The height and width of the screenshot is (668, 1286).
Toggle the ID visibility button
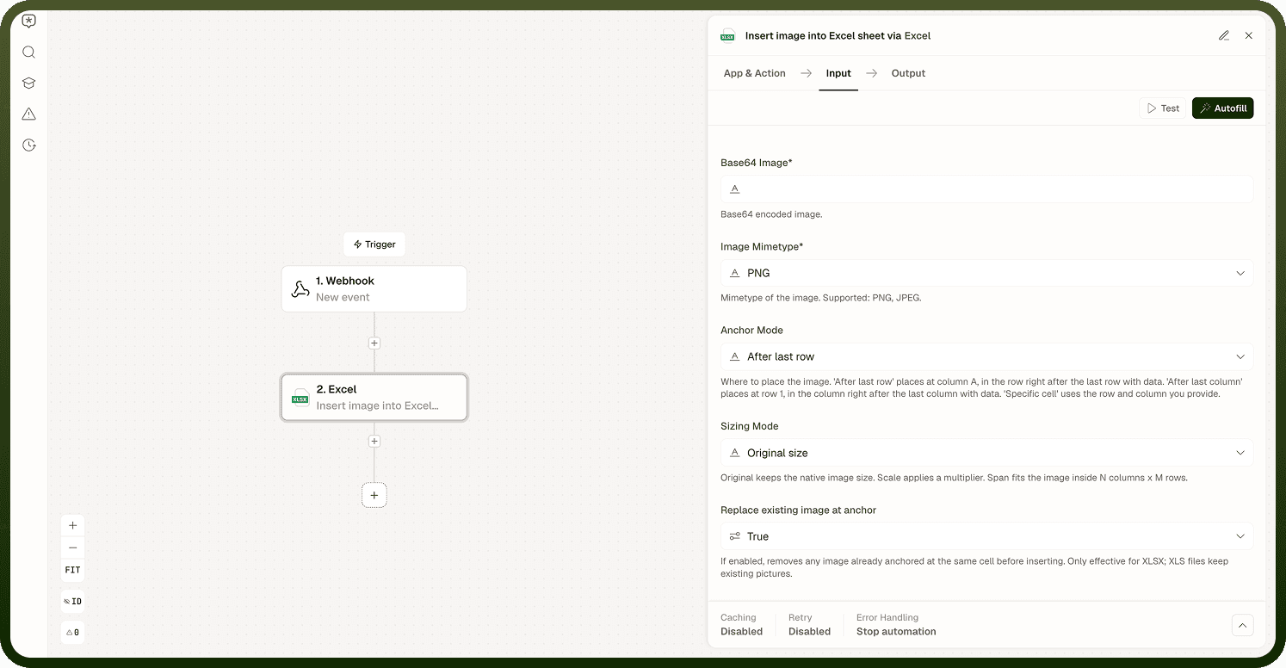(x=73, y=601)
